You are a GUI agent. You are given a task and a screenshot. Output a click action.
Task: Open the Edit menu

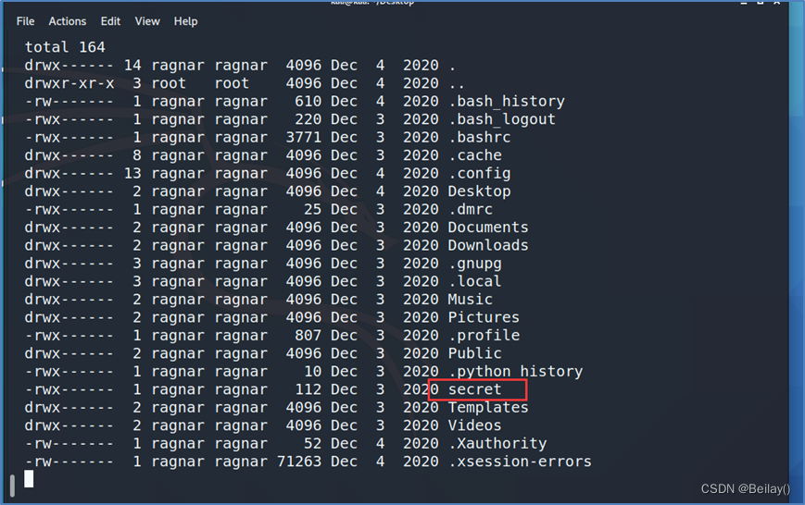click(x=111, y=21)
